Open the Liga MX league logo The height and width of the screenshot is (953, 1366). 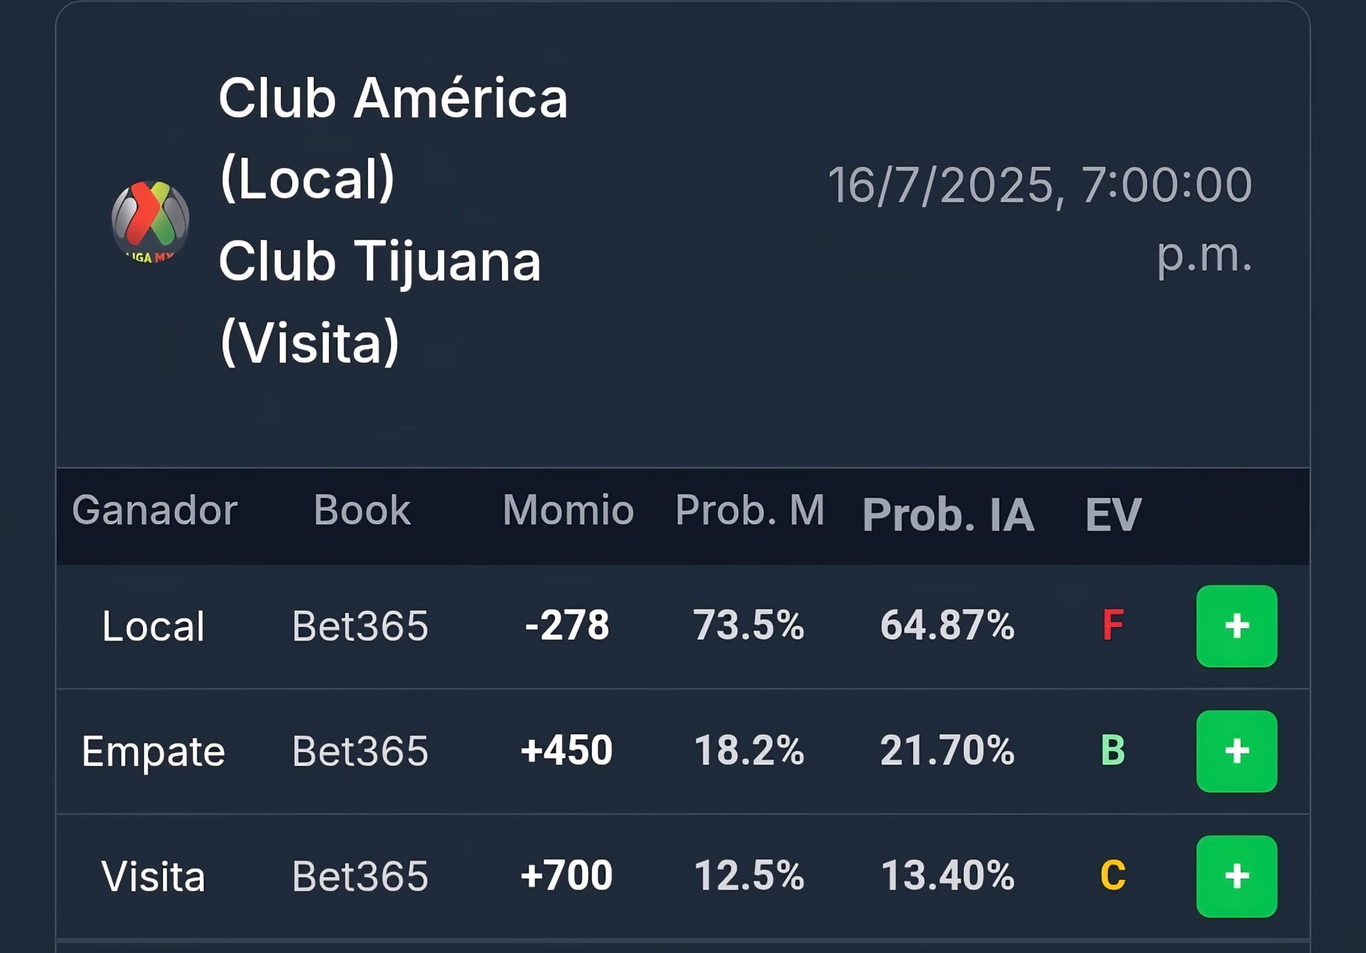[150, 222]
